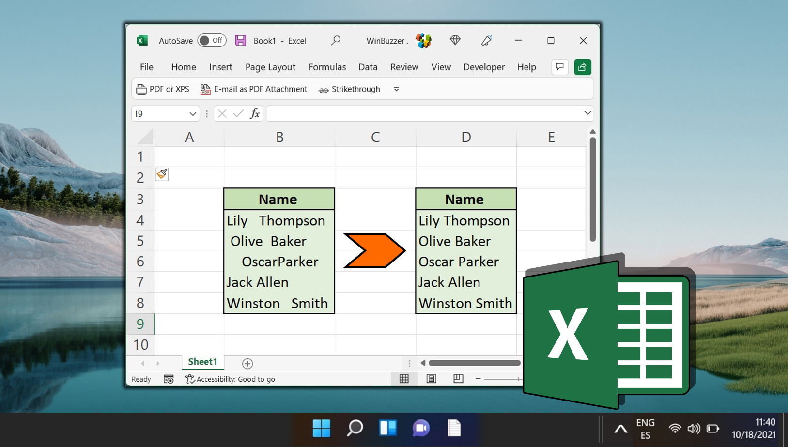The width and height of the screenshot is (788, 447).
Task: Click the Share button
Action: pos(583,67)
